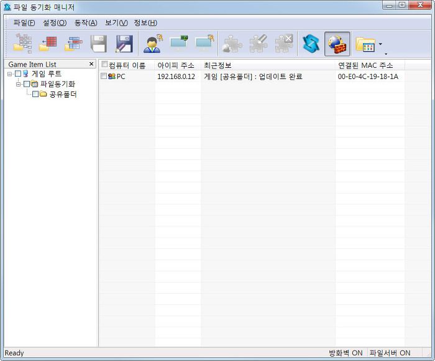Click the 업데이트 완료 status cell

(253, 77)
